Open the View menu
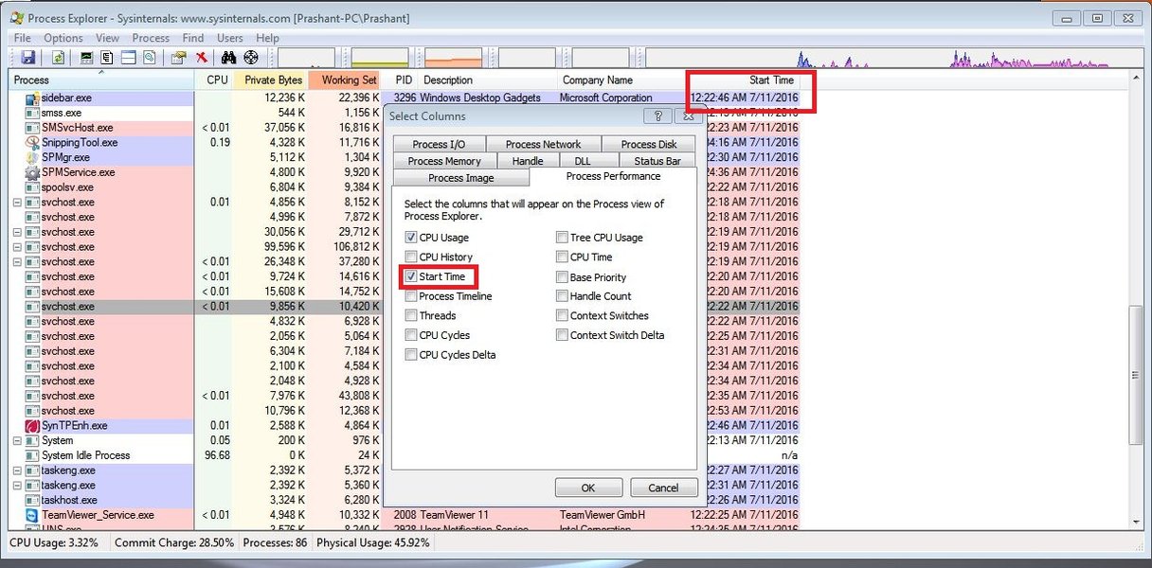Viewport: 1152px width, 568px height. [x=107, y=38]
